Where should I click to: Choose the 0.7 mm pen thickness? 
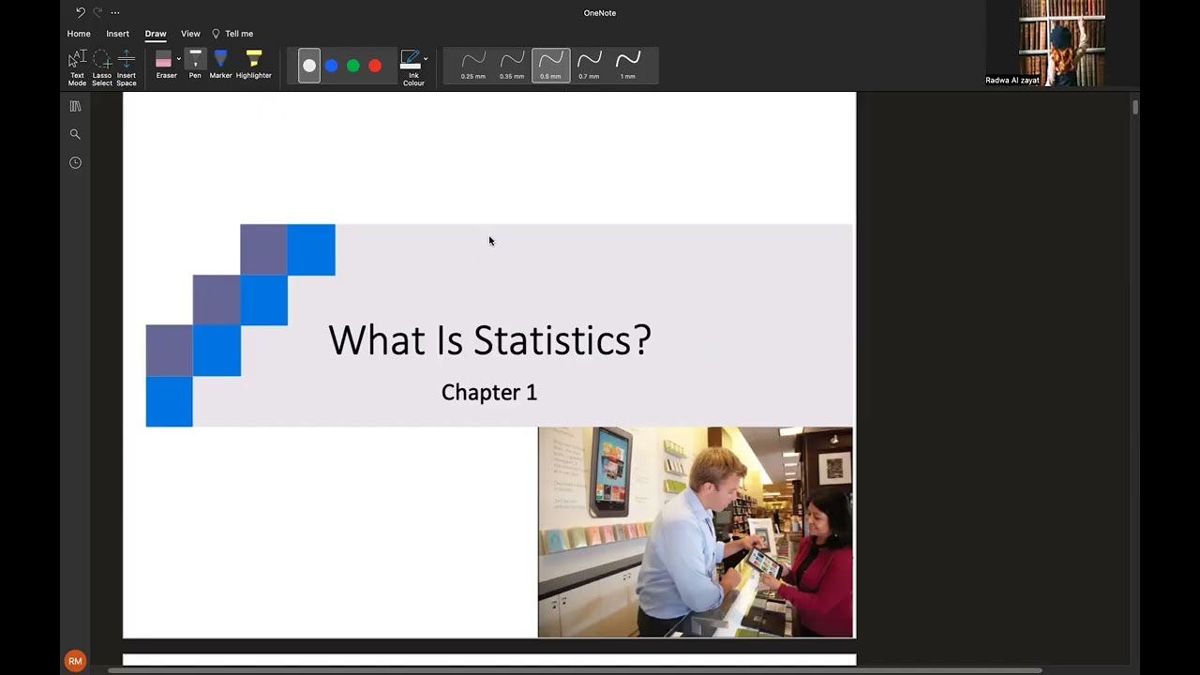(x=589, y=66)
